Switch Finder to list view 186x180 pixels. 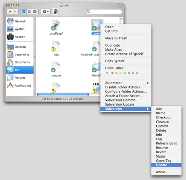(29, 12)
